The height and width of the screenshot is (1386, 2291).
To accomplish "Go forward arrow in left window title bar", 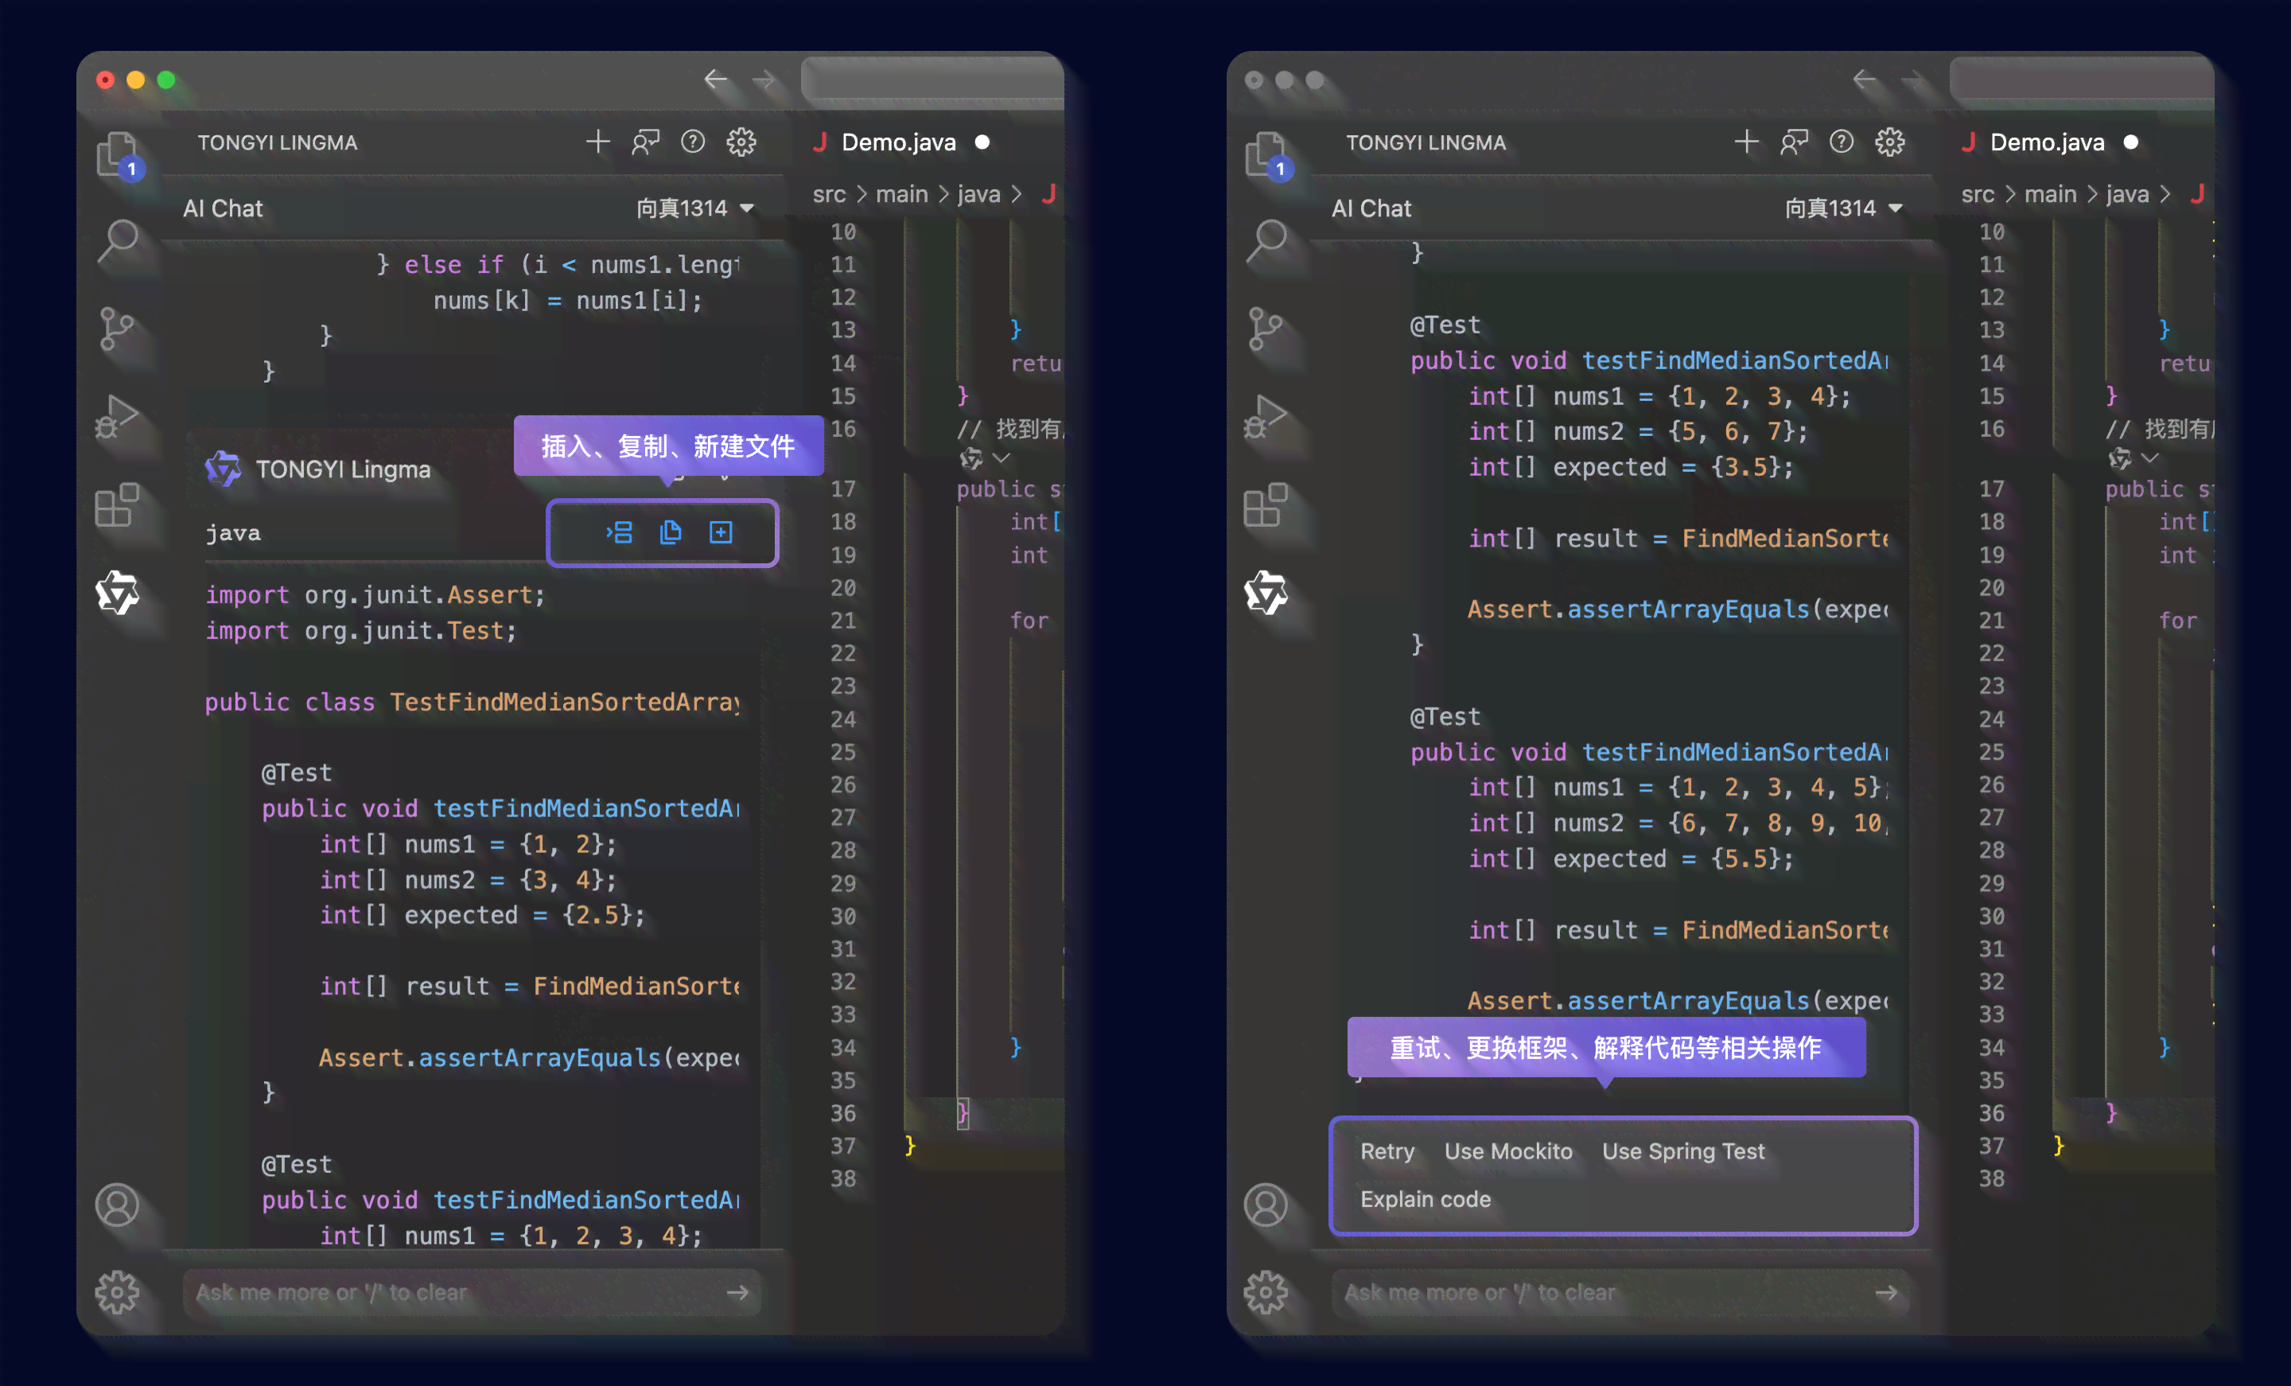I will tap(764, 81).
